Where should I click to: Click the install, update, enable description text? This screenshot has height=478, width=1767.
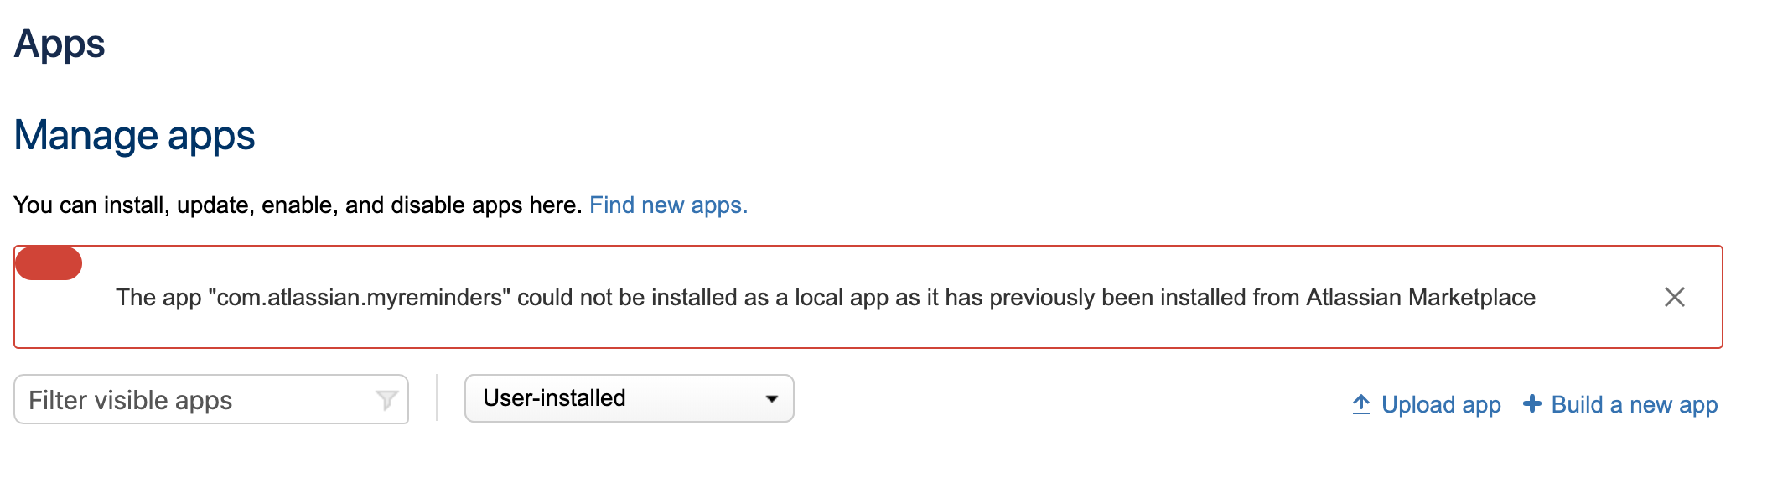tap(298, 205)
